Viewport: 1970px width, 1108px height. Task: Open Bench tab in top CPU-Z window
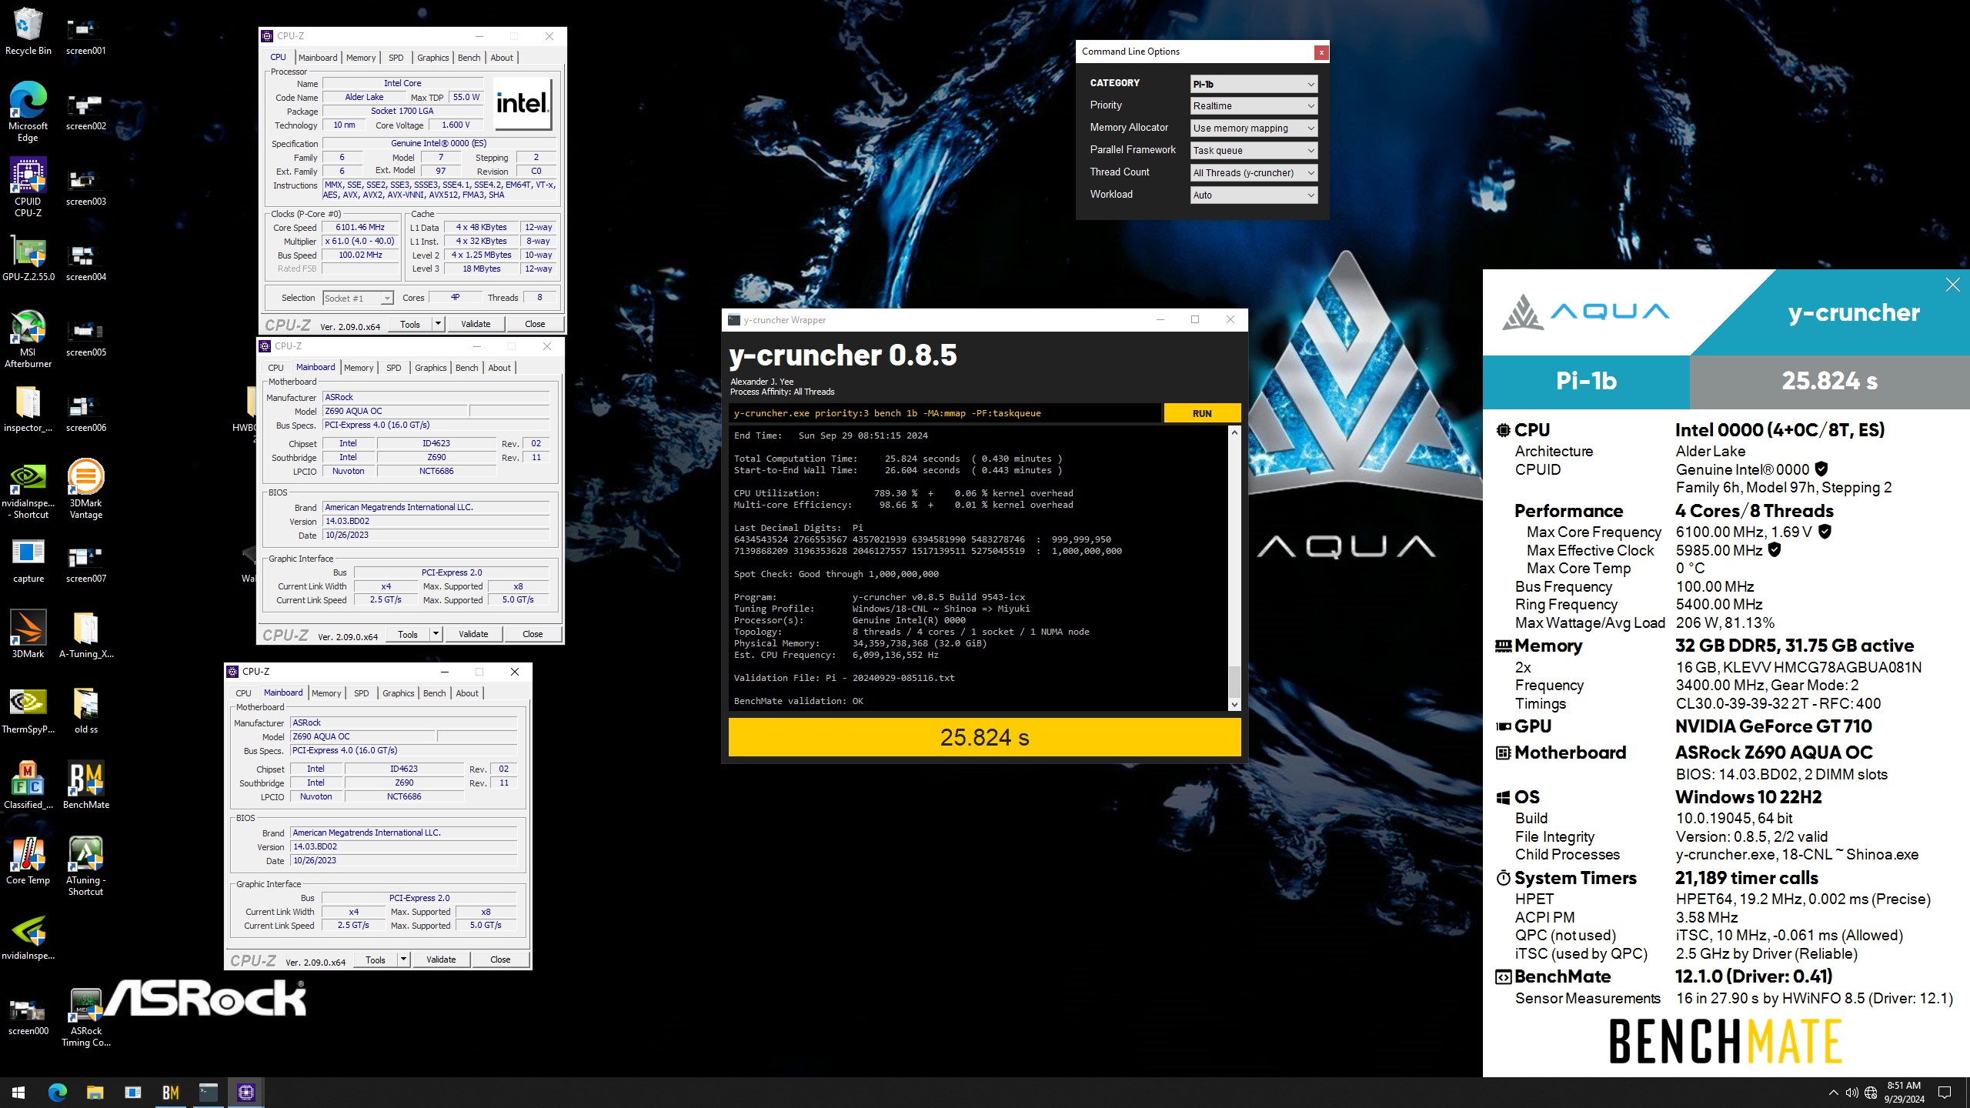[x=469, y=58]
